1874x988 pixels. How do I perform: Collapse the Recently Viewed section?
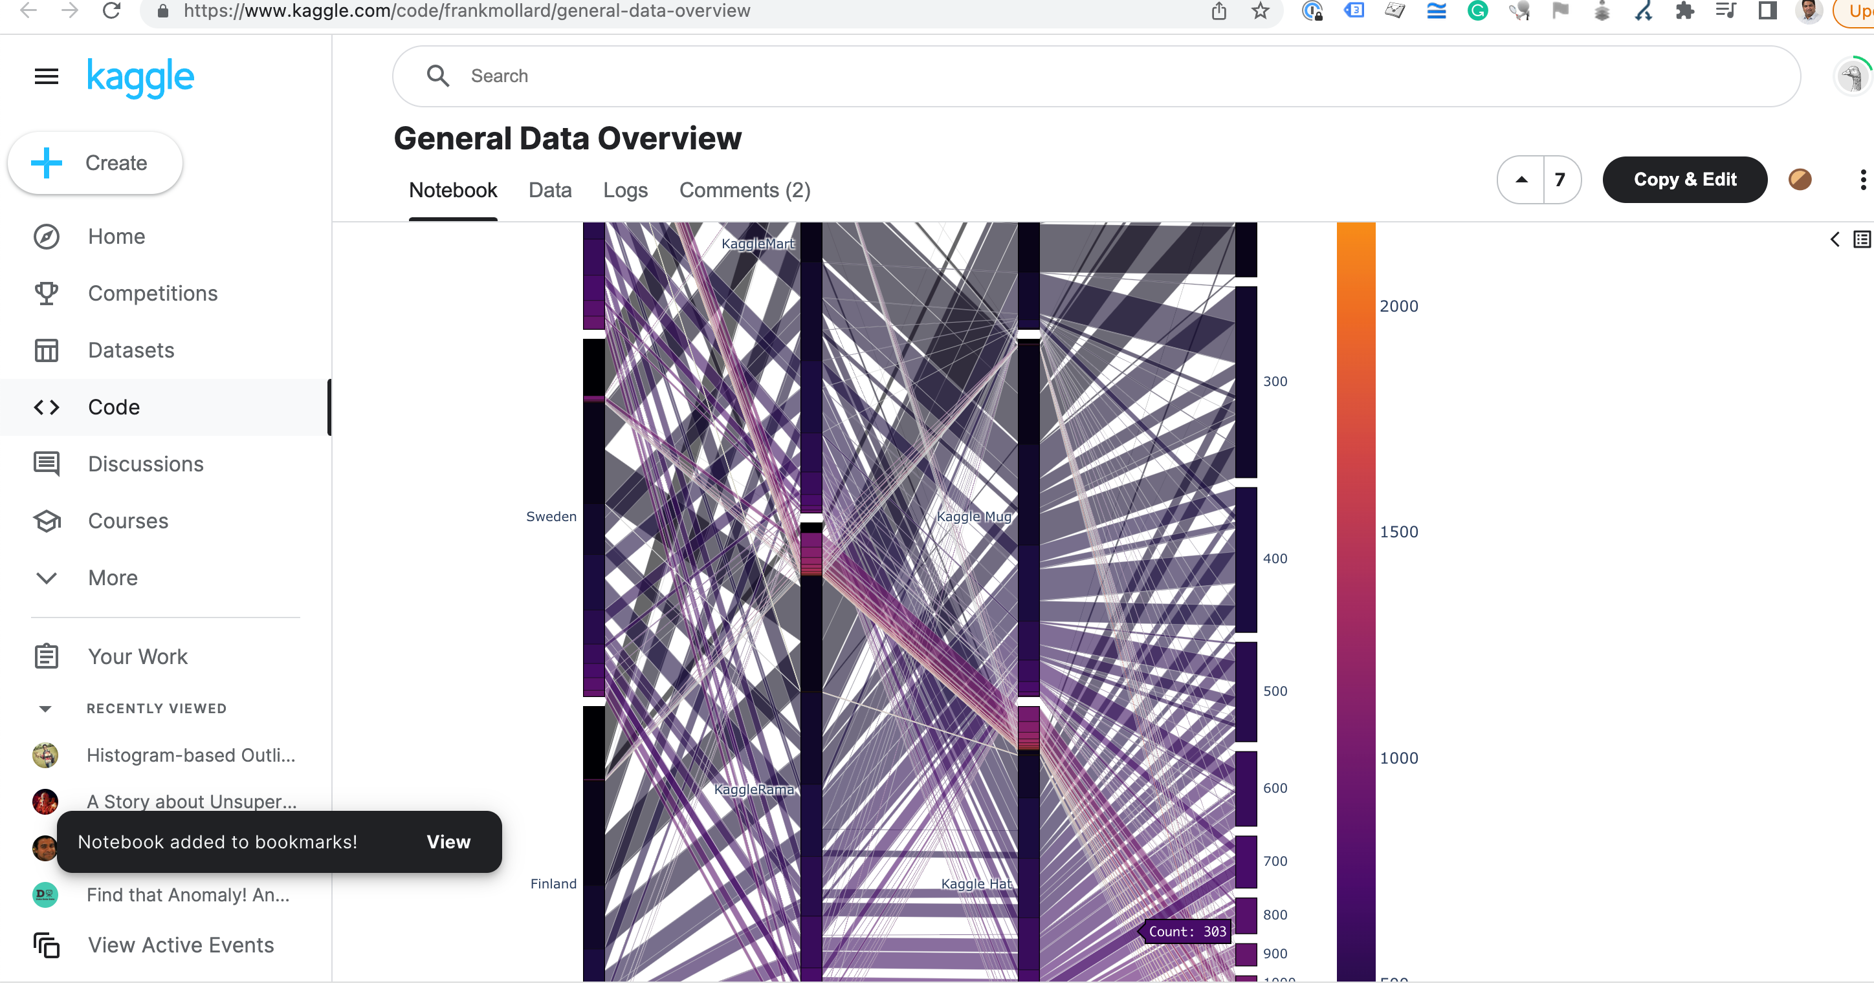tap(45, 709)
